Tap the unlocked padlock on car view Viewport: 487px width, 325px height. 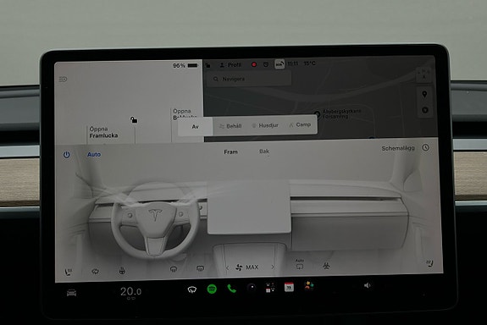pyautogui.click(x=134, y=119)
